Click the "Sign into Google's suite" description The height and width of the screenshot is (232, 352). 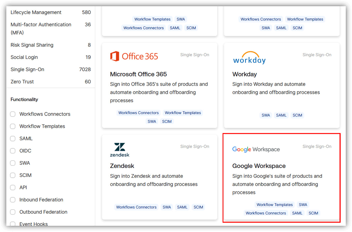277,184
